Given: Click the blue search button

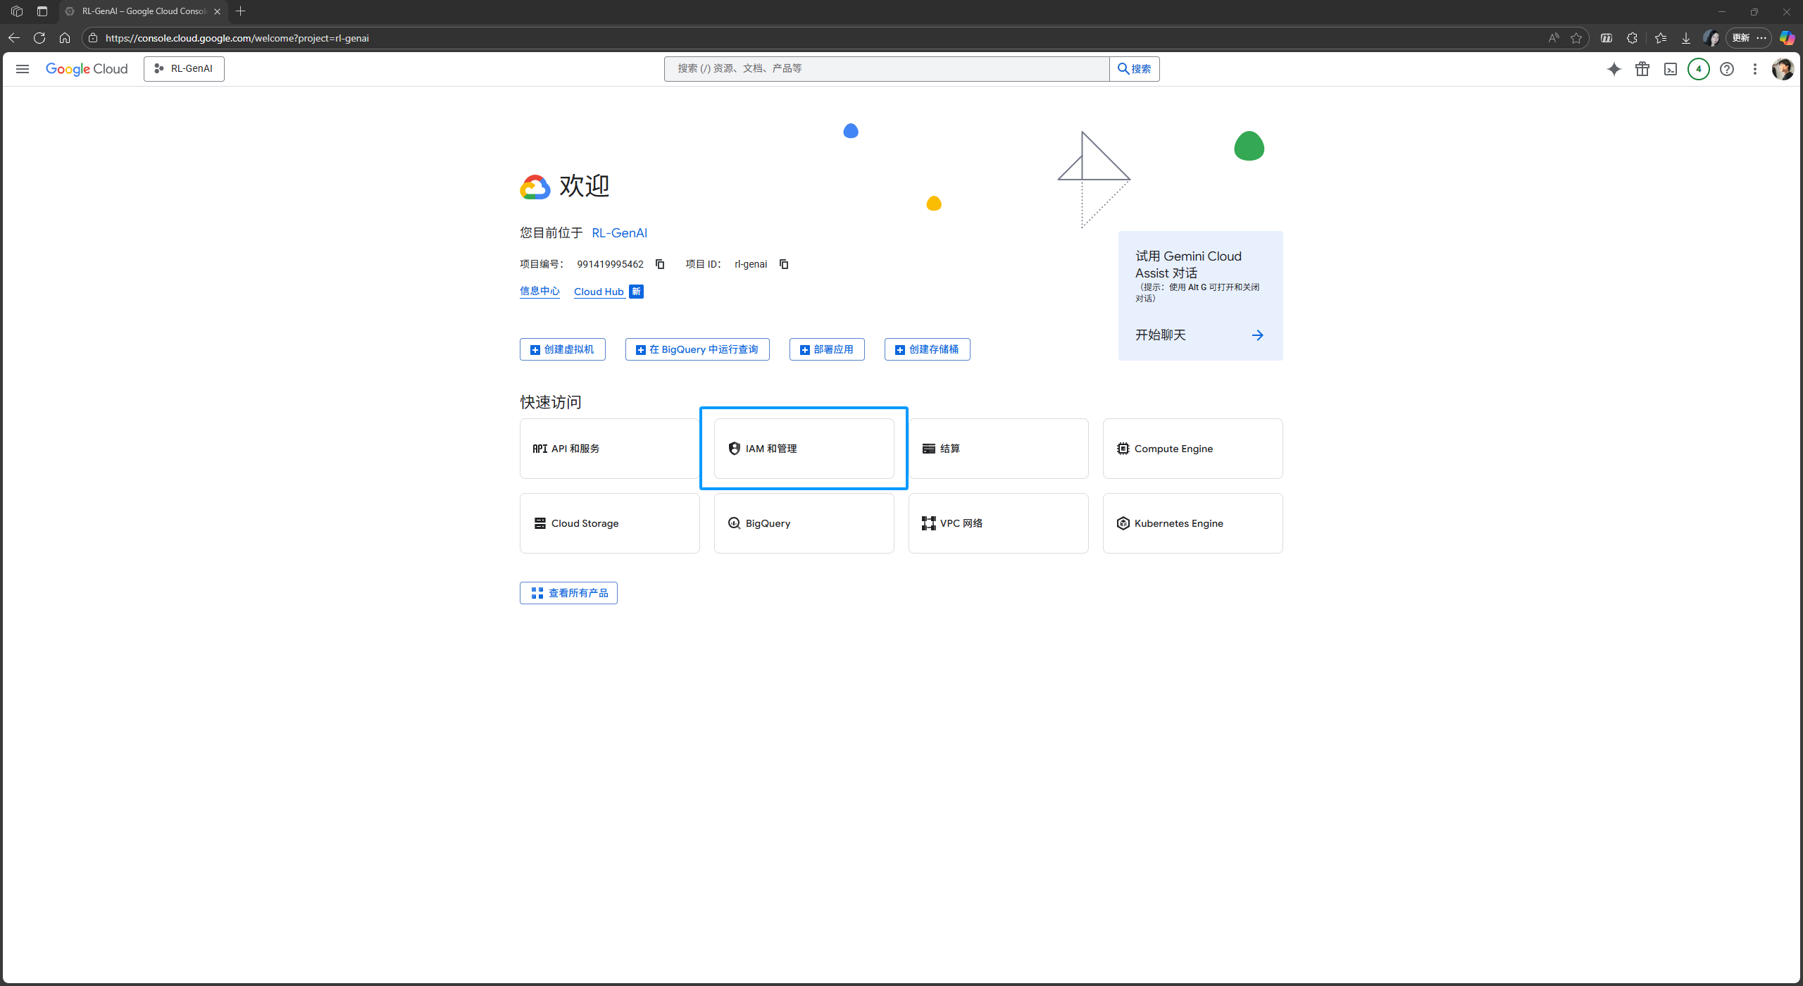Looking at the screenshot, I should pos(1134,69).
